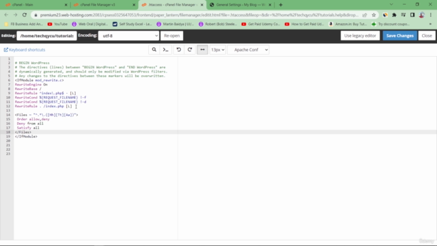Open Self Study Excel bookmark
Image resolution: width=437 pixels, height=246 pixels.
pyautogui.click(x=132, y=24)
